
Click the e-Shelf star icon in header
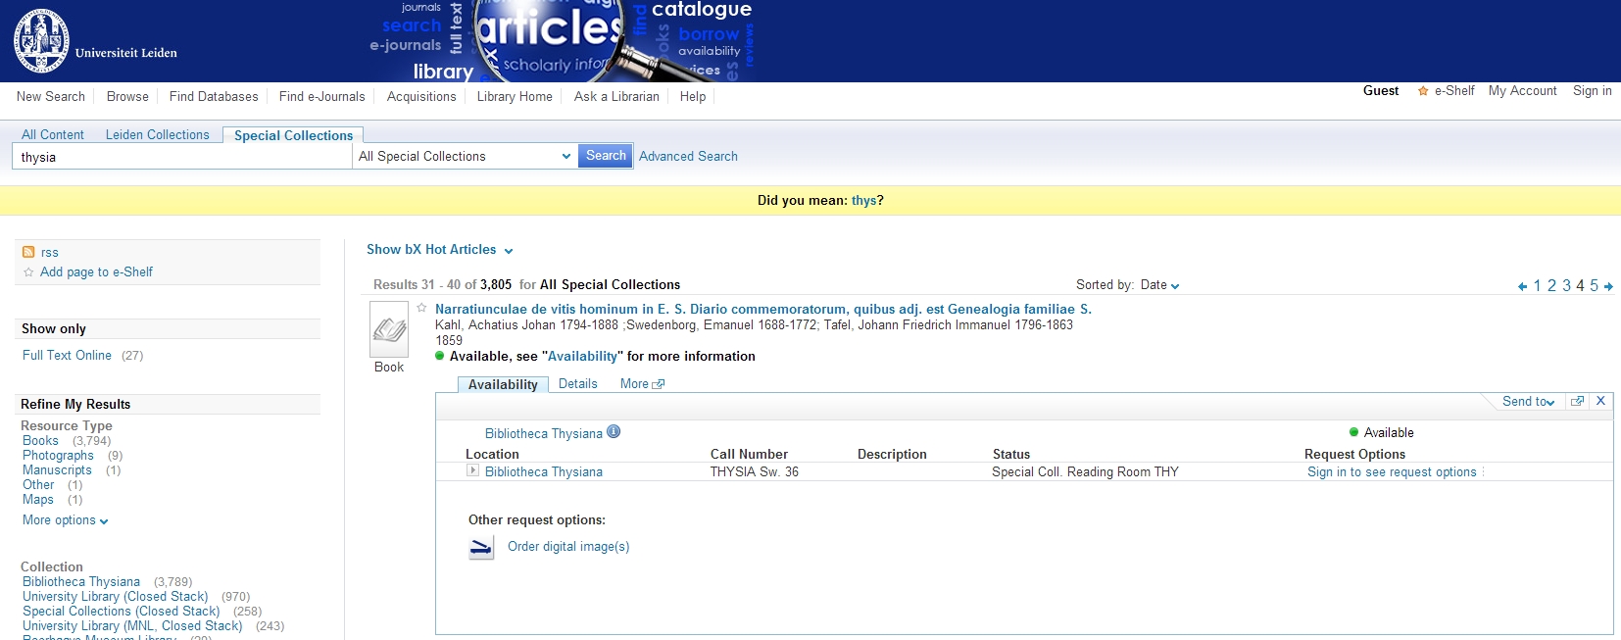point(1423,91)
